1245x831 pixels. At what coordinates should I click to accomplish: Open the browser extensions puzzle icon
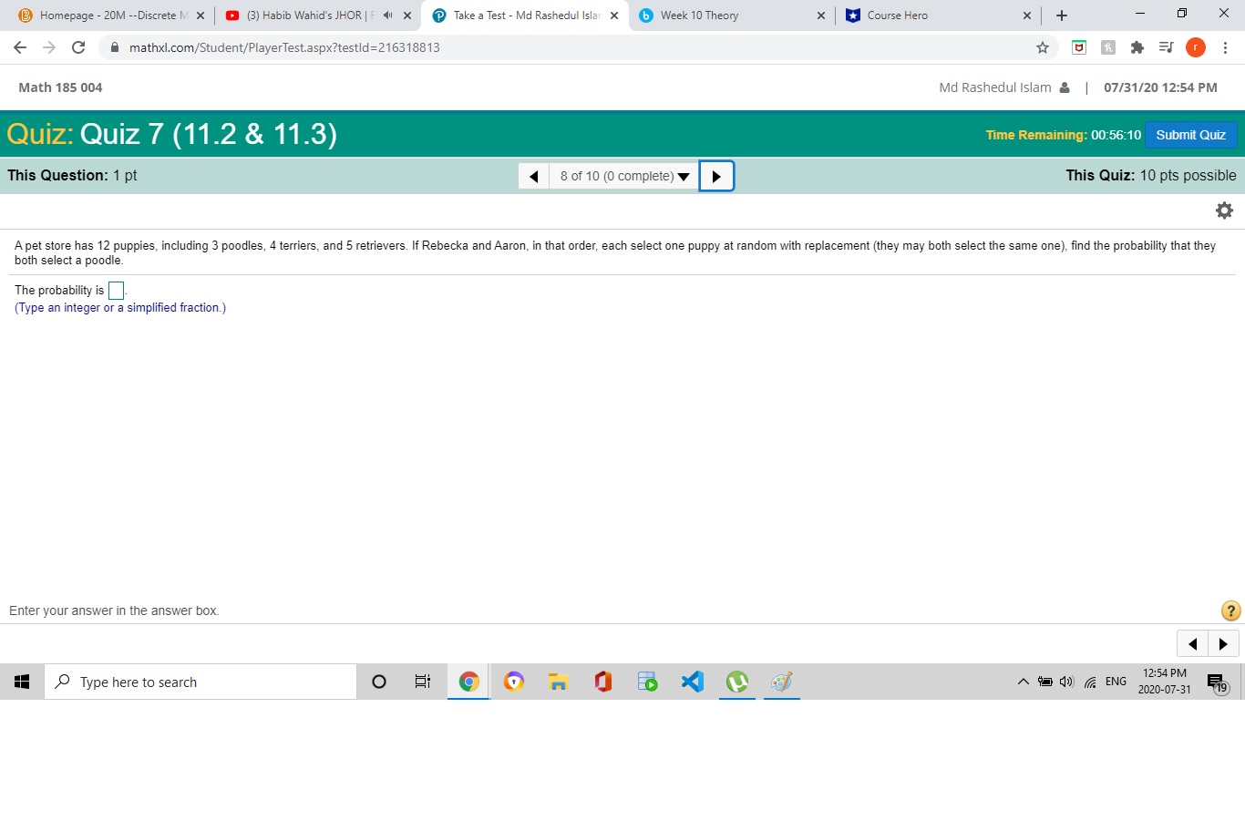(1137, 46)
